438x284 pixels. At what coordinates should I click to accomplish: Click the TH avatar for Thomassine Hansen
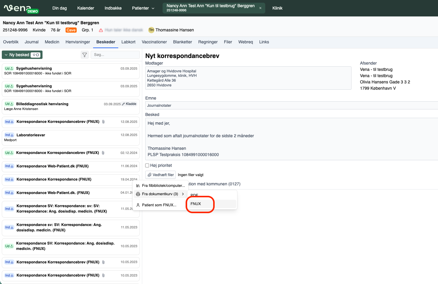click(x=151, y=30)
